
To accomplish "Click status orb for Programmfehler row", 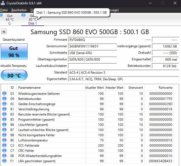I will coord(4,119).
